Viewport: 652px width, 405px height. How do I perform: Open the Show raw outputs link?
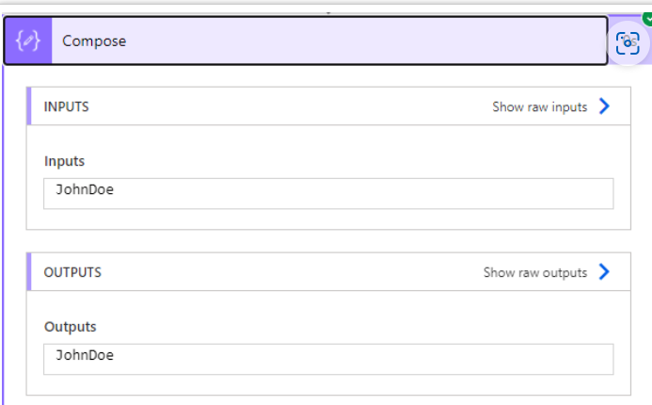(x=534, y=272)
